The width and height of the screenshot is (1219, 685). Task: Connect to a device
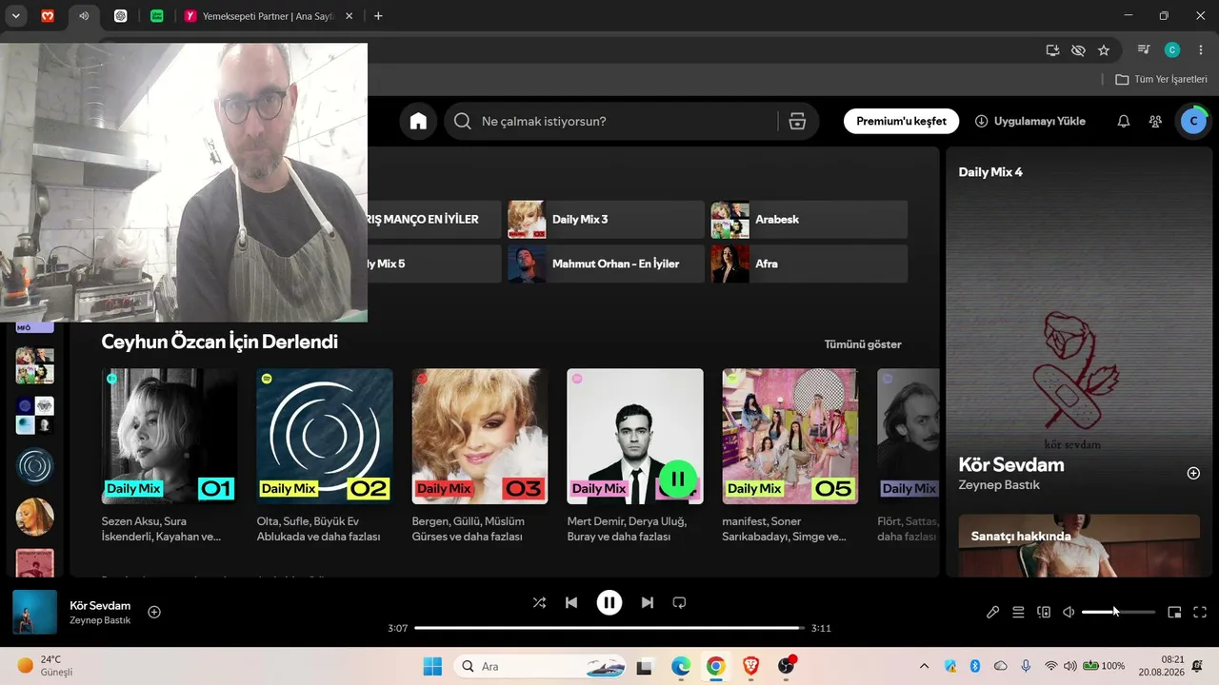(1044, 613)
